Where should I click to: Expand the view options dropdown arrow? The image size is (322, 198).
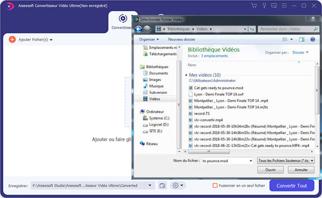291,39
